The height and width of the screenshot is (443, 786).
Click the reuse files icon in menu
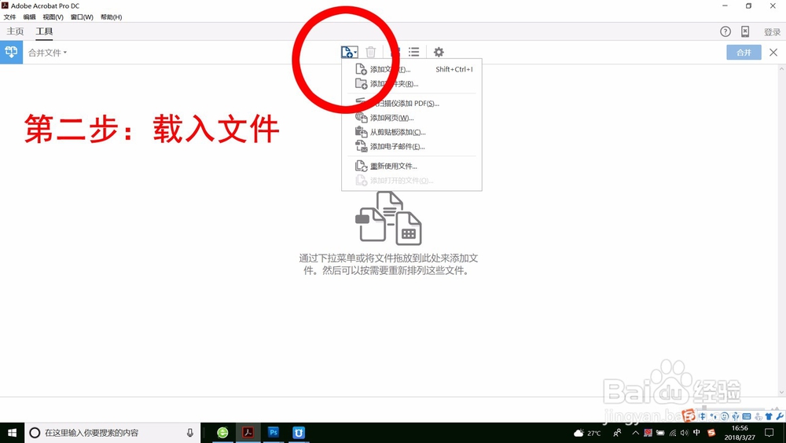tap(361, 166)
